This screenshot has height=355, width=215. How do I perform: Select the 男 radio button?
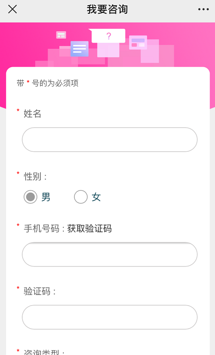coord(31,197)
